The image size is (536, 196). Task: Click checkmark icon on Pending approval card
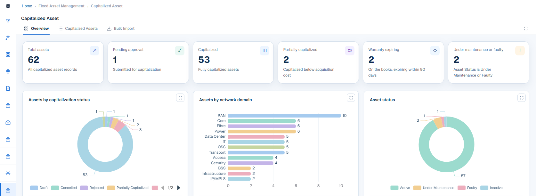pos(180,51)
